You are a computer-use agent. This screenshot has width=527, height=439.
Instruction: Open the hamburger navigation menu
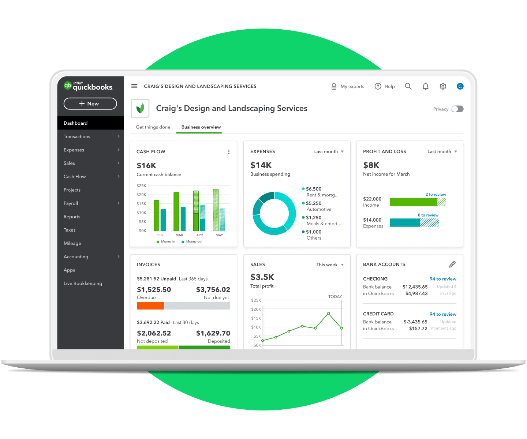click(x=134, y=86)
